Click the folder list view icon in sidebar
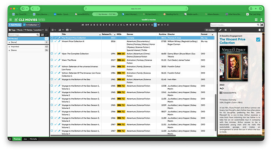This screenshot has height=151, width=272. (46, 30)
